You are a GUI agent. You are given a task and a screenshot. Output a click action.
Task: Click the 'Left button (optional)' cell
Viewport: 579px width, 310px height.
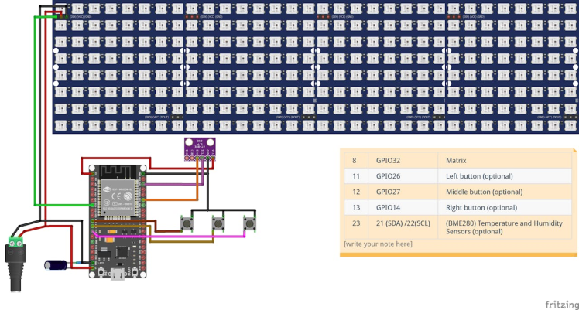tap(505, 176)
